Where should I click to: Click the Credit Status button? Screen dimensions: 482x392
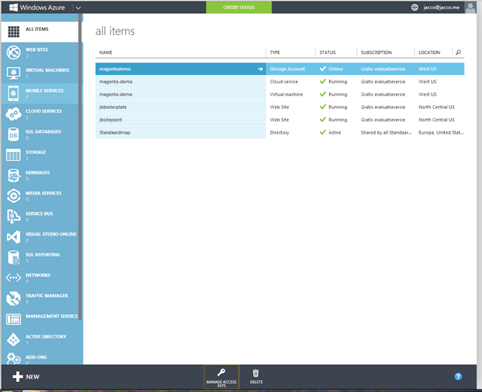tap(239, 7)
